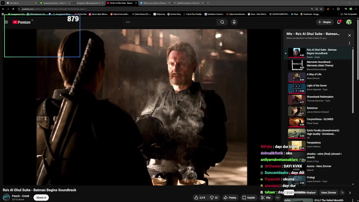
Task: Like the video with thumbs up
Action: [199, 198]
